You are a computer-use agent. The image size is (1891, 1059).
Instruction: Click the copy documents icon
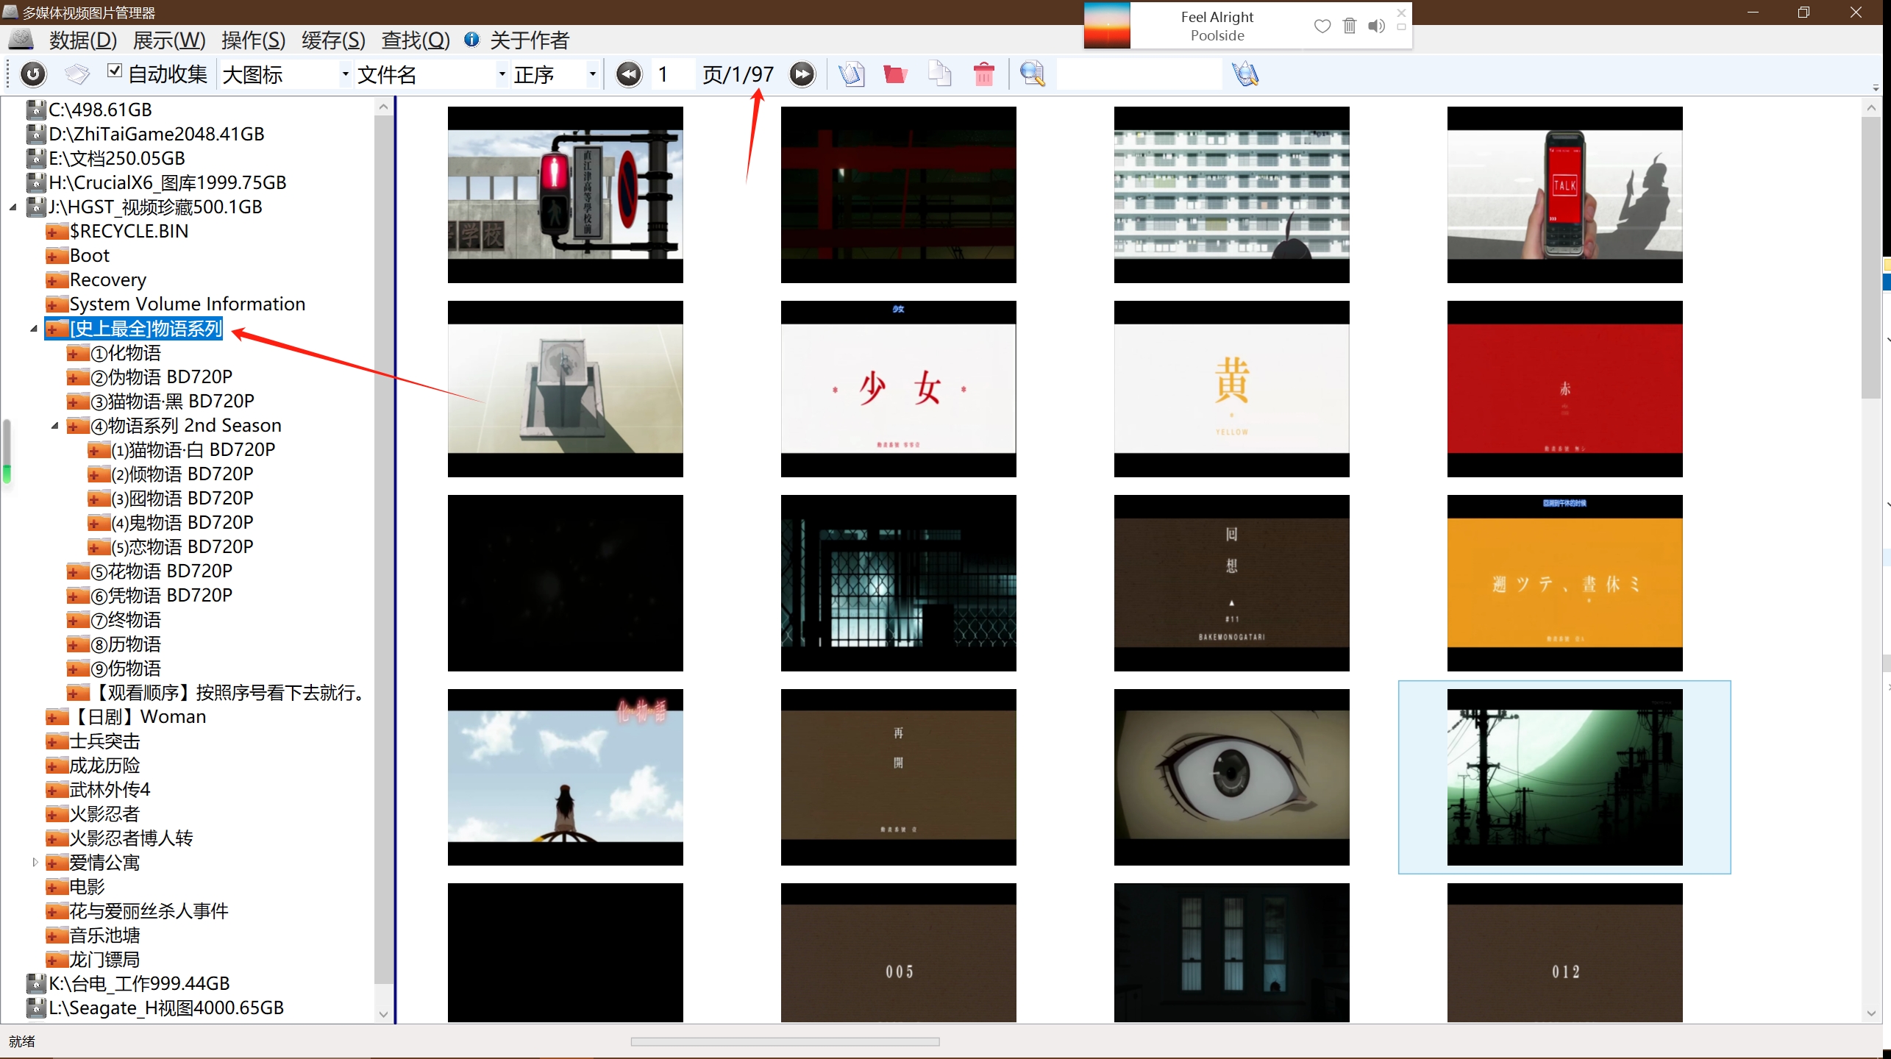point(939,74)
